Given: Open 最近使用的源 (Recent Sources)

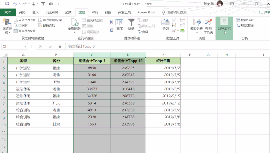Looking at the screenshot, I should (50, 20).
